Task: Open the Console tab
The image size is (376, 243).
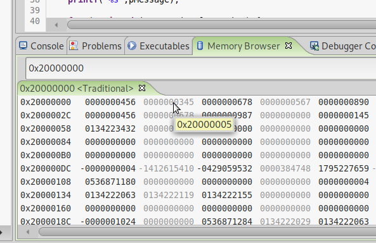Action: point(41,46)
